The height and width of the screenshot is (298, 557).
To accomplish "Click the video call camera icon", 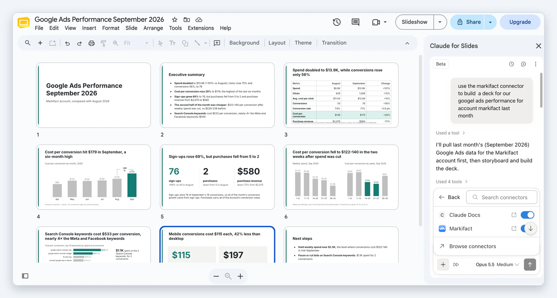I will click(x=376, y=22).
